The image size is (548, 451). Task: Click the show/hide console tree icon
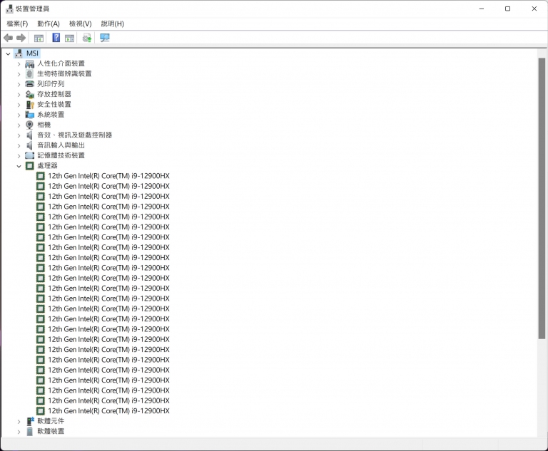pyautogui.click(x=39, y=38)
